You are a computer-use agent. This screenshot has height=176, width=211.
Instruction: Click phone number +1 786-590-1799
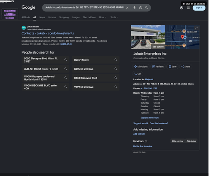[149, 89]
